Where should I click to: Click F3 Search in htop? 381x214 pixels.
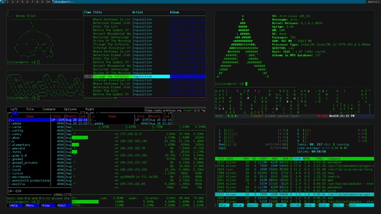(x=251, y=205)
